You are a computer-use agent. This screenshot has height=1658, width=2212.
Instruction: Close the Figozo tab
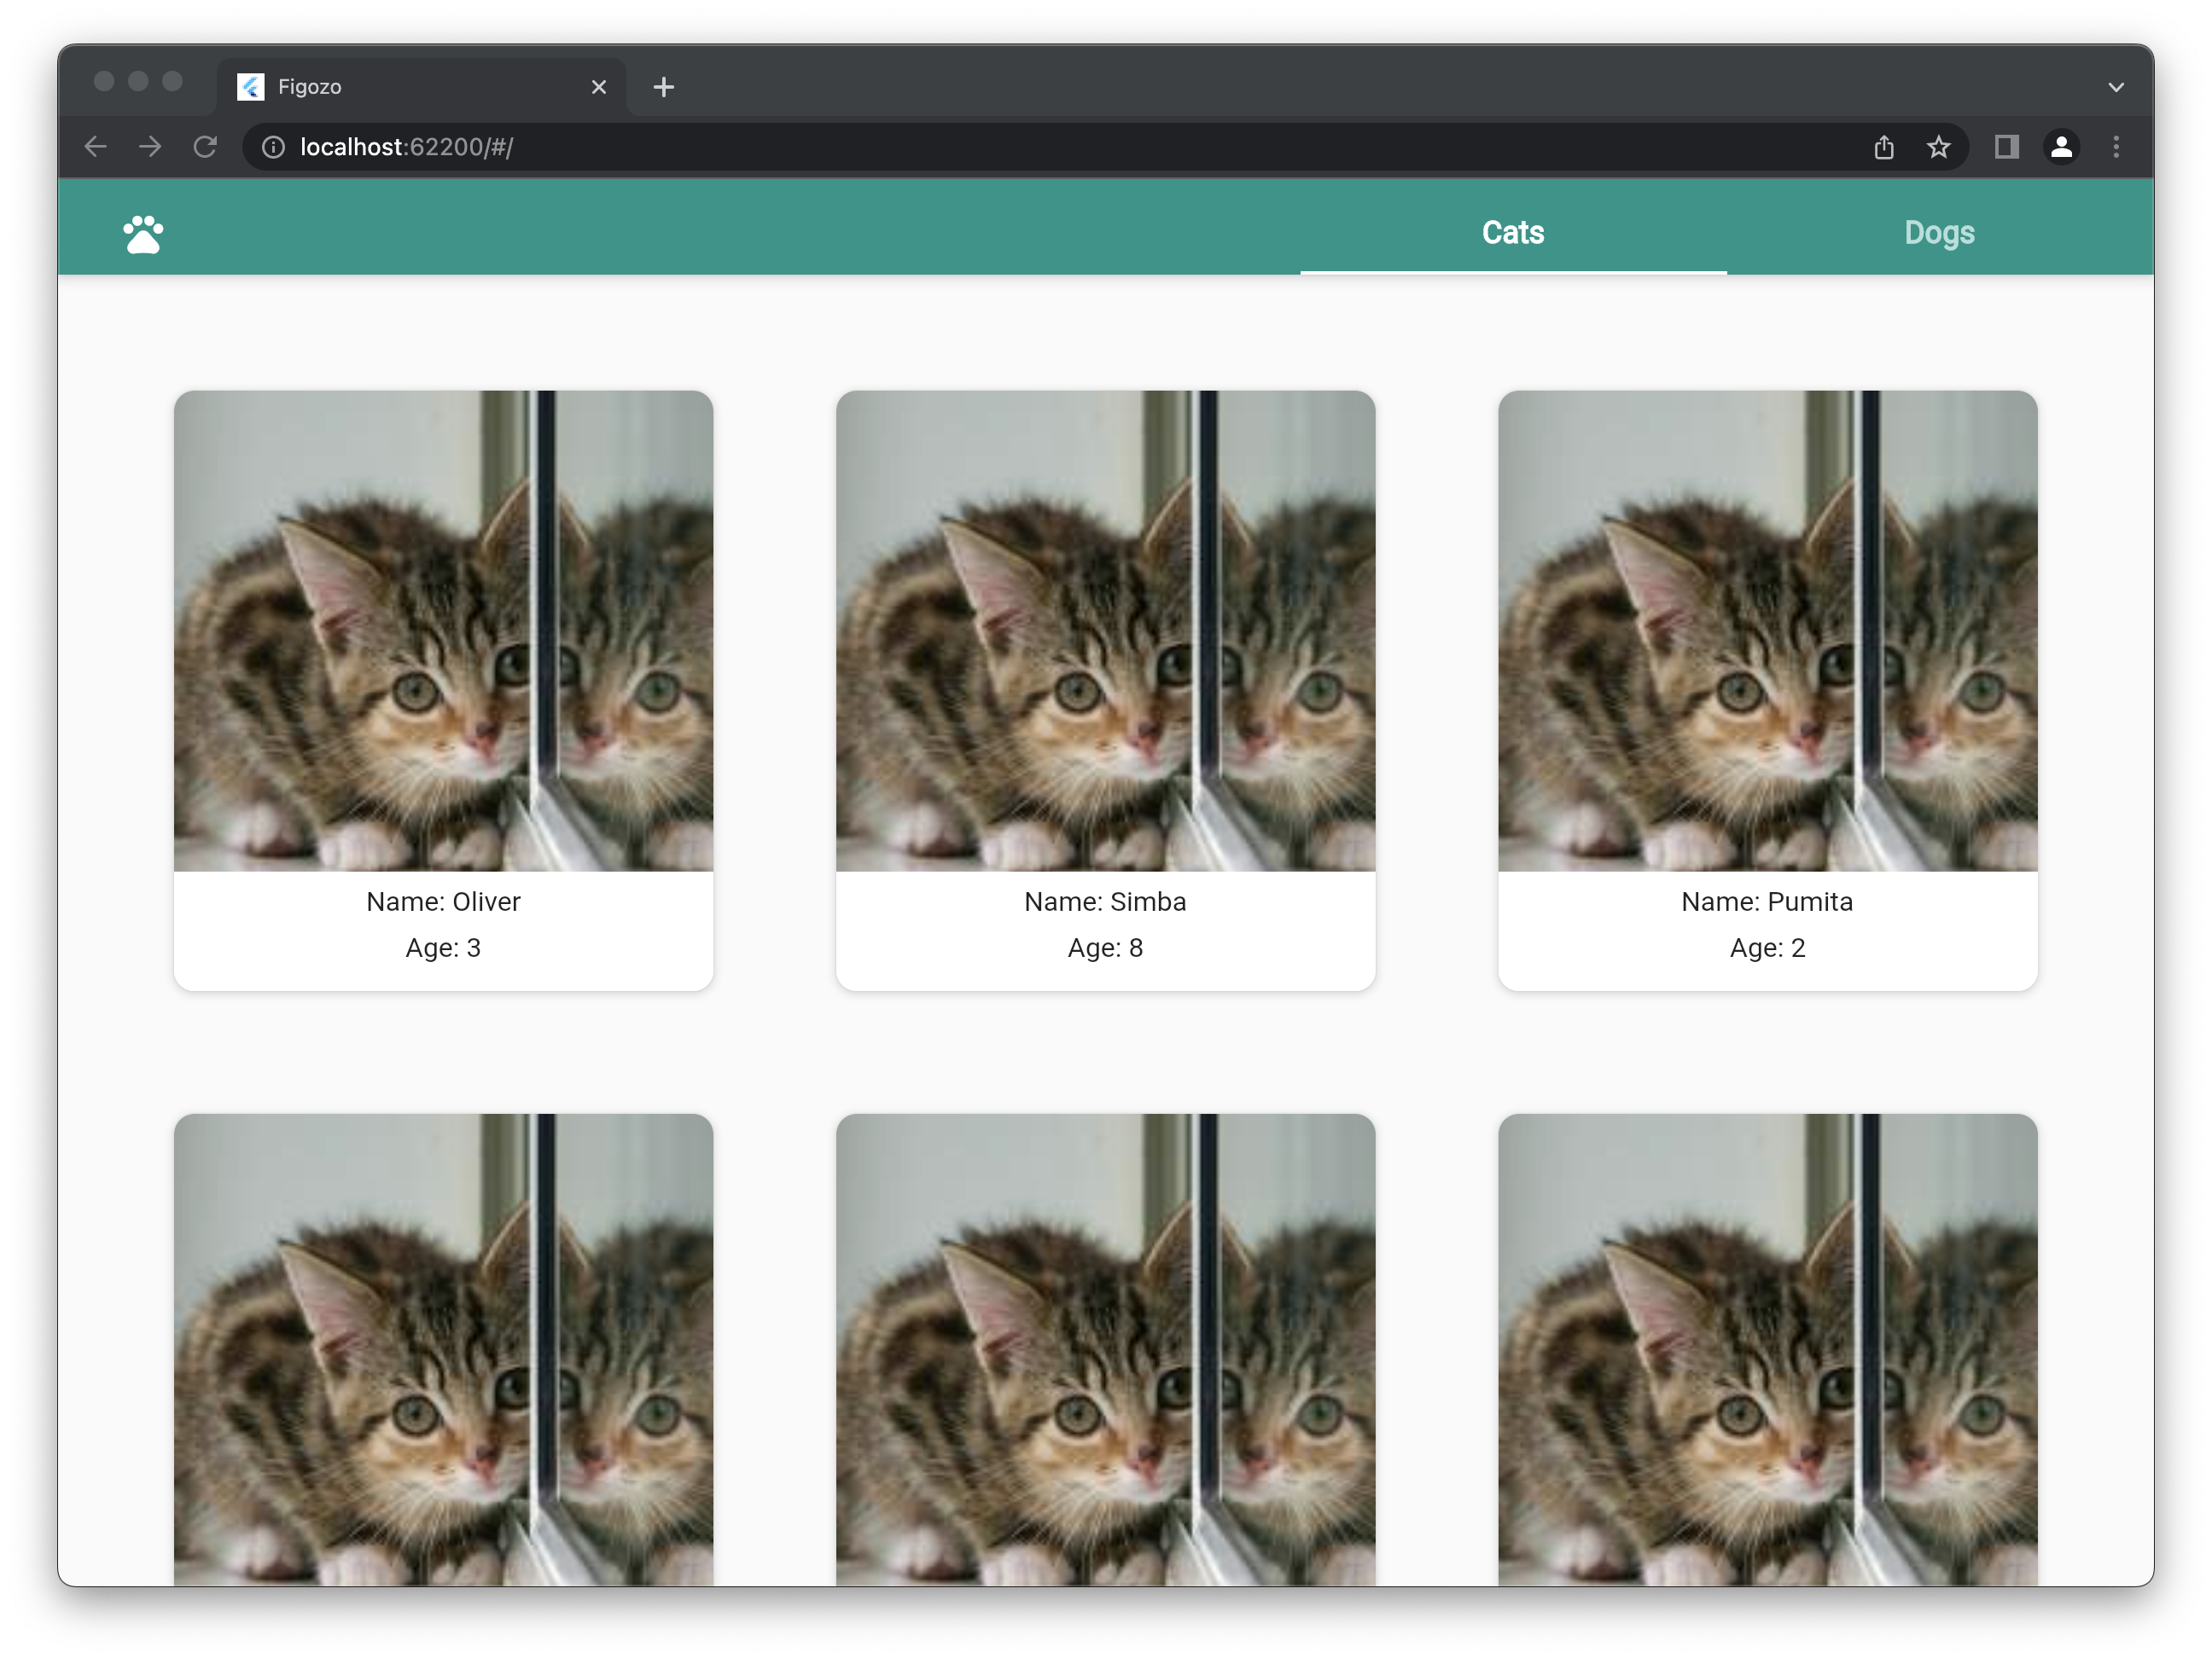click(599, 87)
